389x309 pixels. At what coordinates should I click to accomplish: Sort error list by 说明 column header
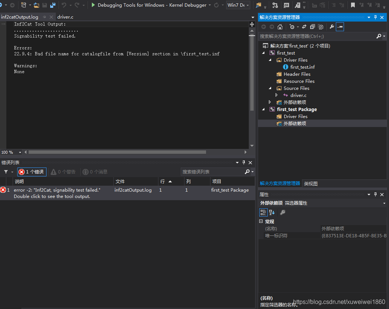point(63,181)
